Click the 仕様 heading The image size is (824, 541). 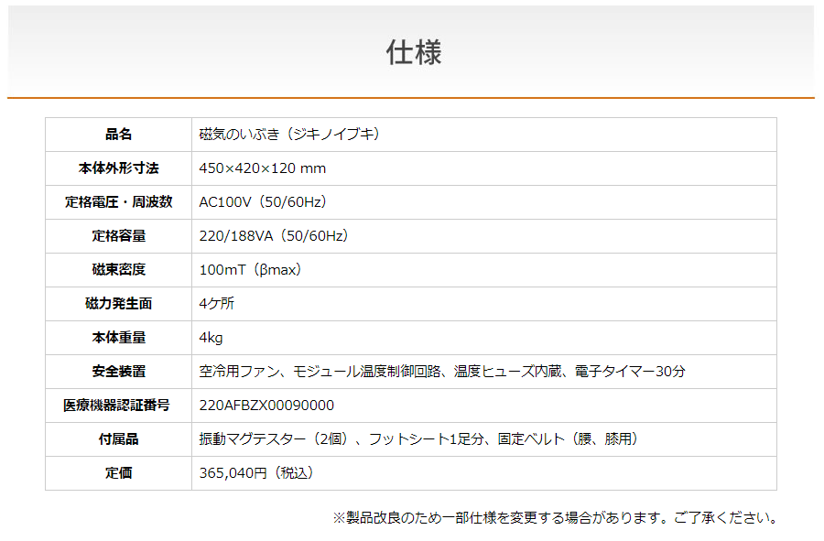[x=414, y=52]
